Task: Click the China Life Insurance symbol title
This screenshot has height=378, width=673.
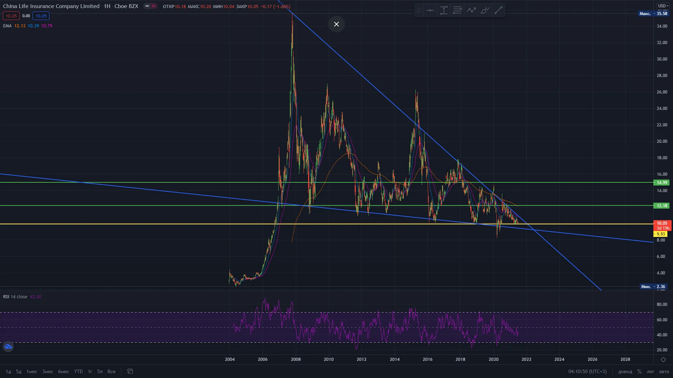Action: tap(51, 6)
